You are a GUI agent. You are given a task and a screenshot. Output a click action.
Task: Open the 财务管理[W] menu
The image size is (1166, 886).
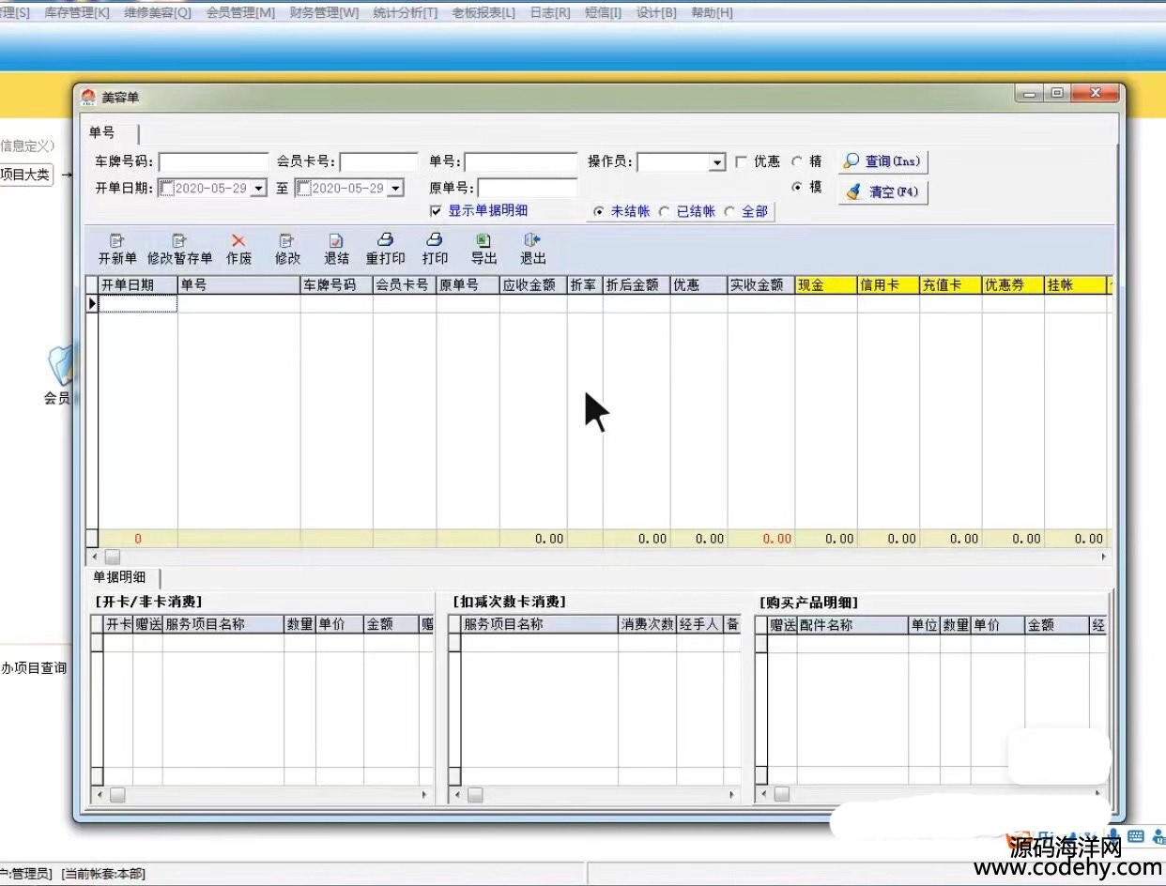(x=325, y=13)
